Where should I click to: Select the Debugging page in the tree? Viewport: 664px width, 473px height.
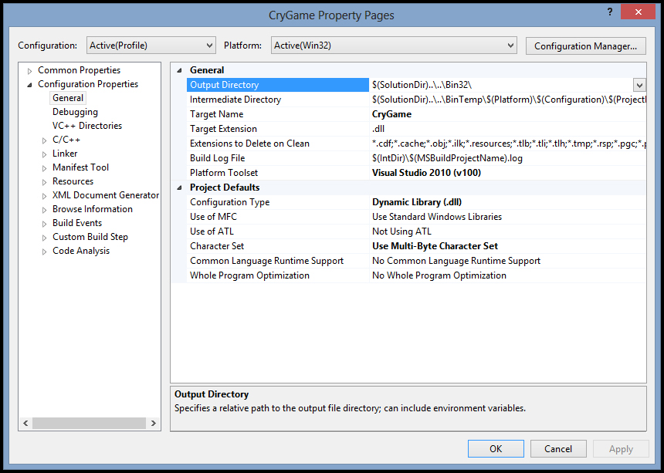pos(75,112)
